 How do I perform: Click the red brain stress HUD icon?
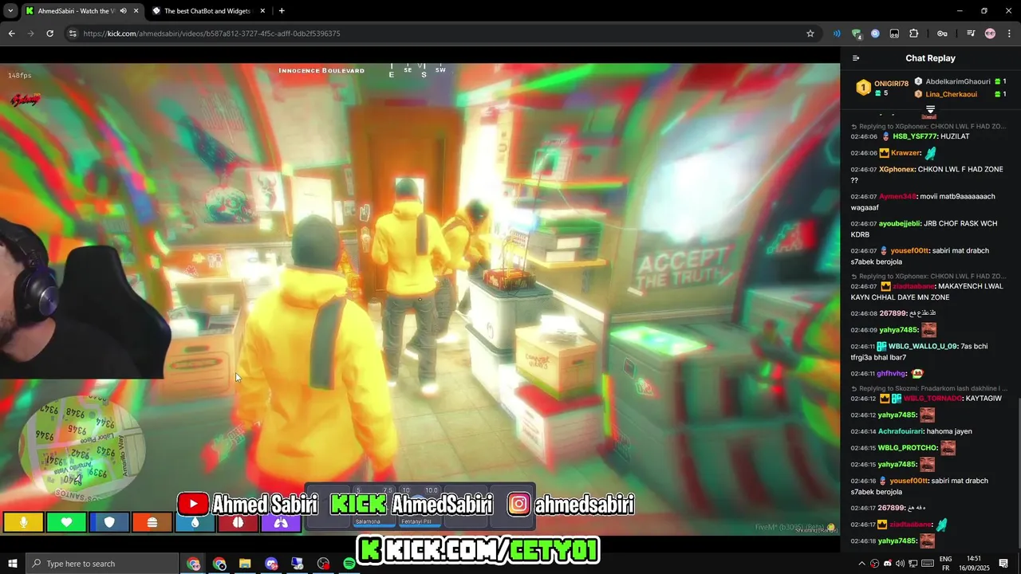[x=238, y=523]
